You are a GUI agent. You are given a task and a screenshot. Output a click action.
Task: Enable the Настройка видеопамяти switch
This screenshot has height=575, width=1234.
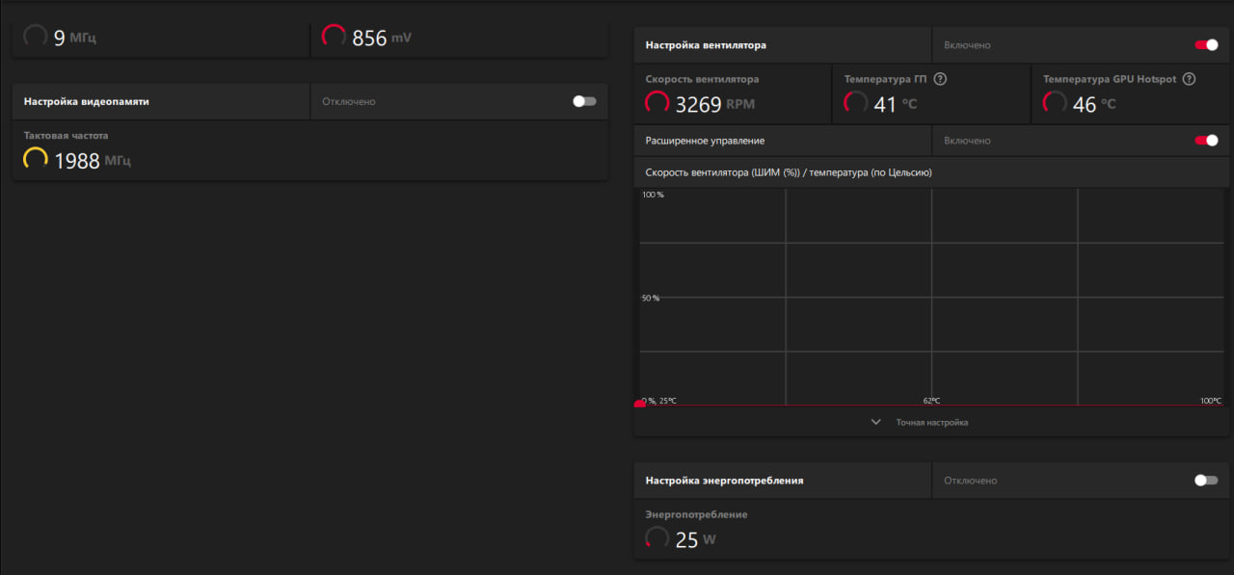pos(584,101)
